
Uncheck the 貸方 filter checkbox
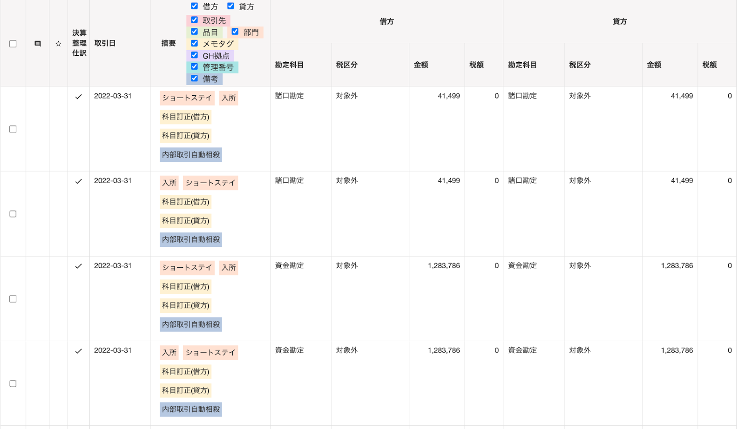[x=230, y=6]
